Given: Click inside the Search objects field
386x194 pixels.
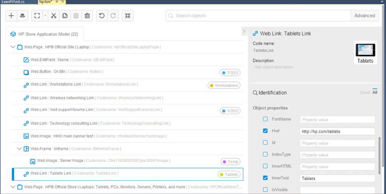Looking at the screenshot, I should point(259,16).
